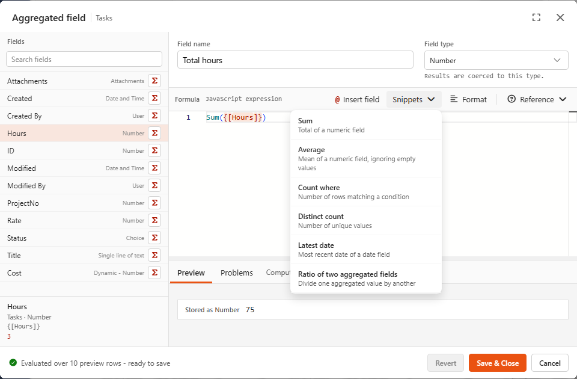
Task: Click the sigma icon for ProjectNo field
Action: click(154, 203)
